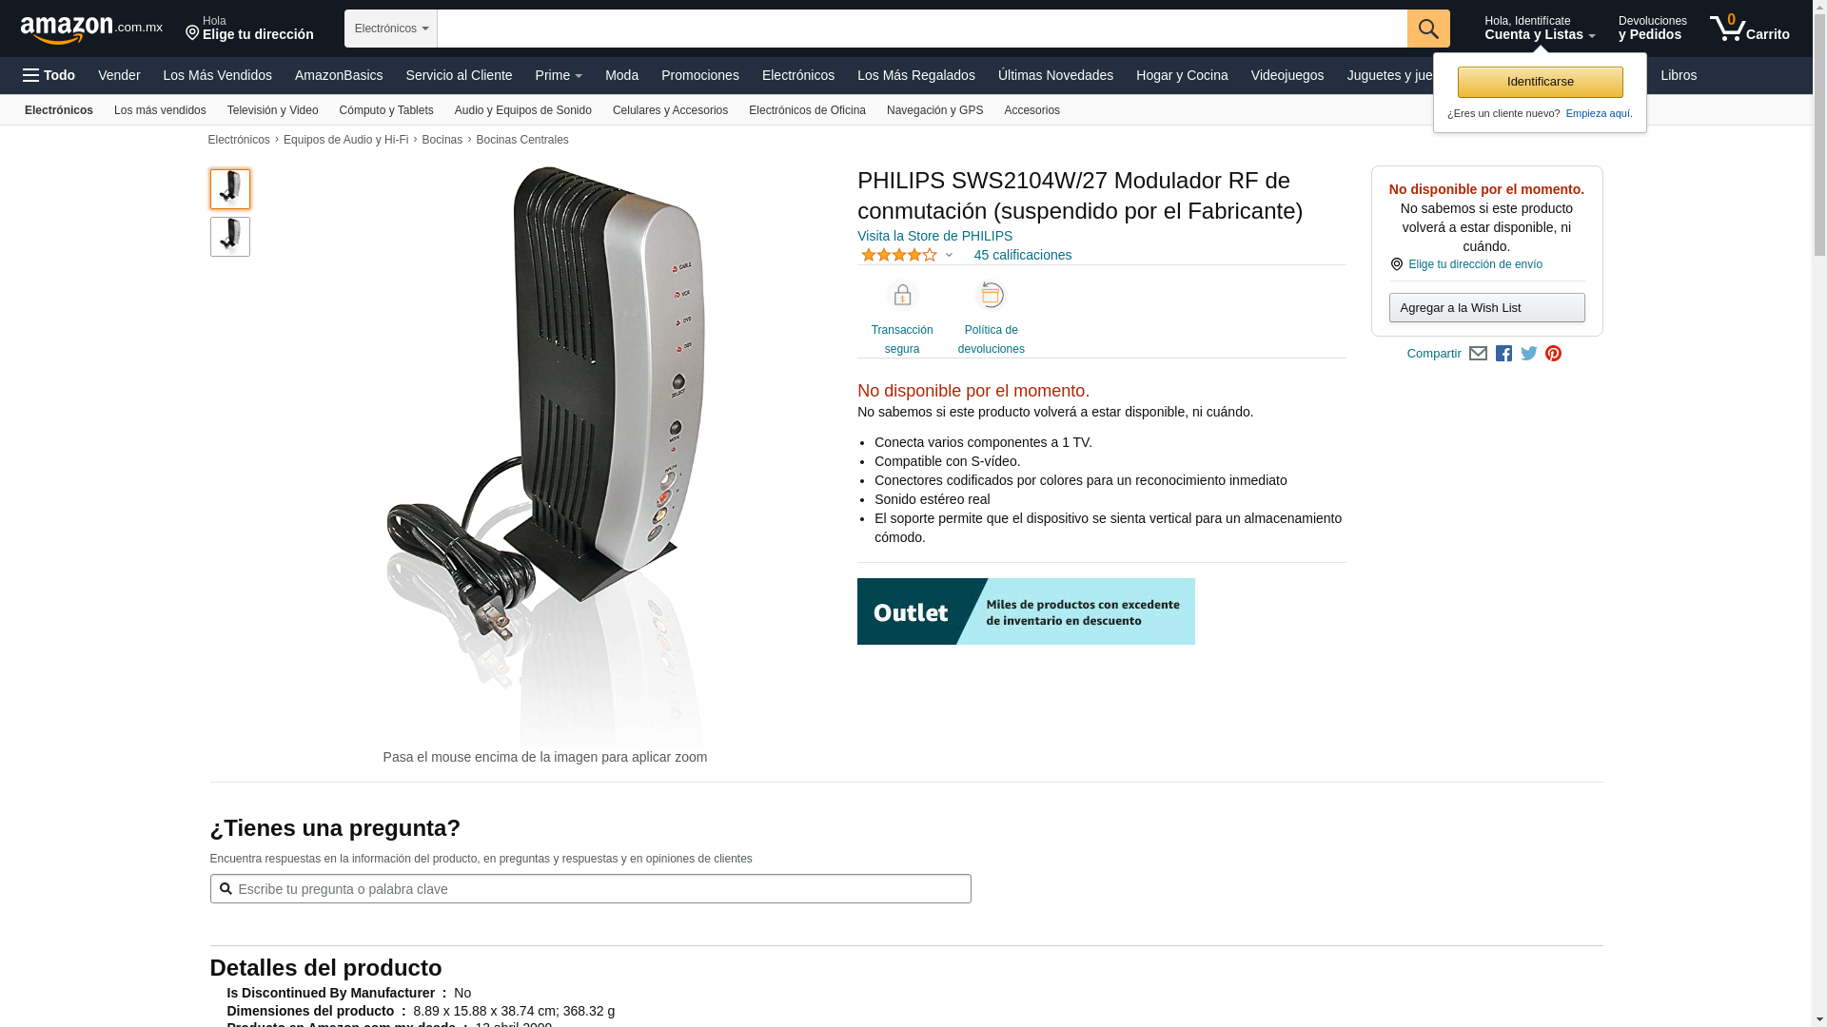Expand the star ratings dropdown arrow
1827x1027 pixels.
(949, 255)
